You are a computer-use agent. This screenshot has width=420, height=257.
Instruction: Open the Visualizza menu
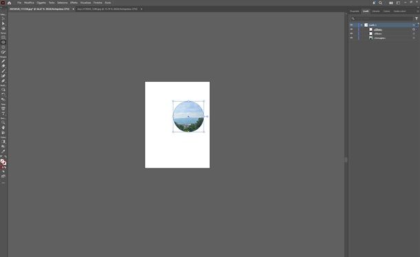coord(85,3)
